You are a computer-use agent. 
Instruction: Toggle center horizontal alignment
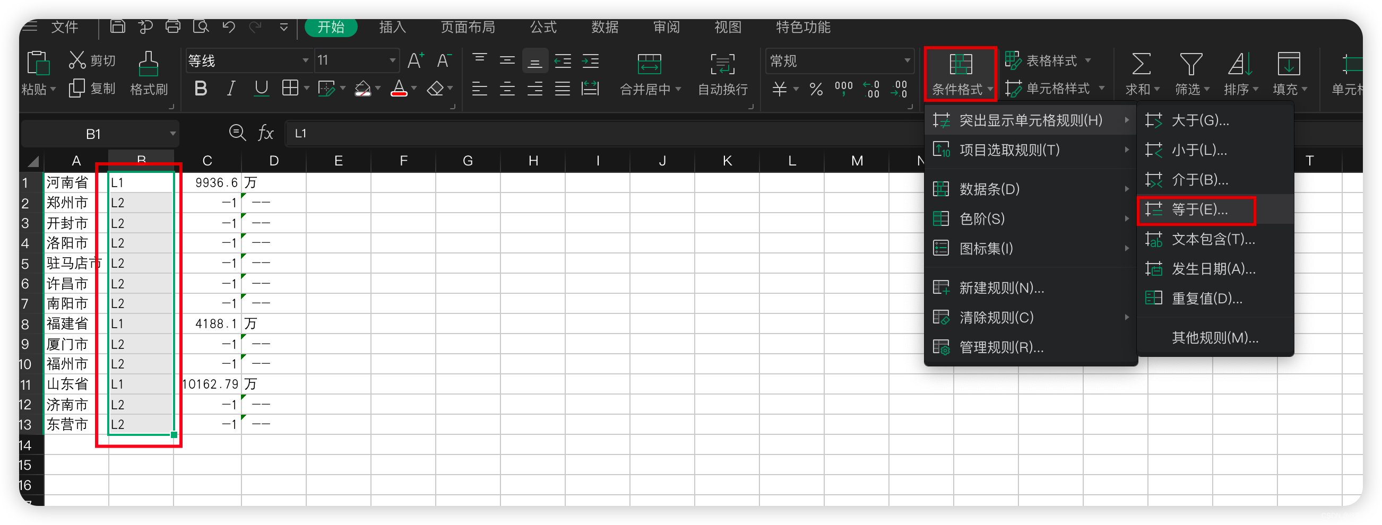tap(507, 89)
